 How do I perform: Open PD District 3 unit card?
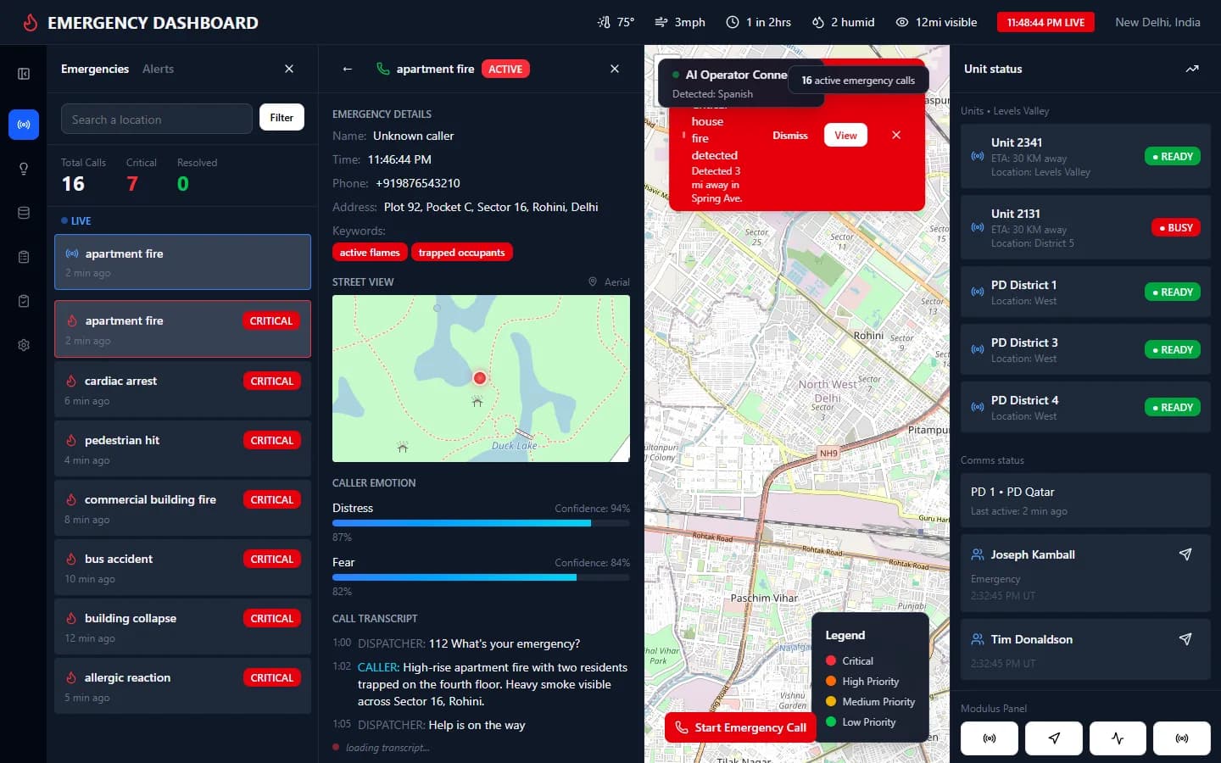1085,349
